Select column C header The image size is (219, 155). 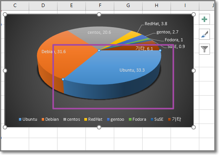click(x=15, y=6)
